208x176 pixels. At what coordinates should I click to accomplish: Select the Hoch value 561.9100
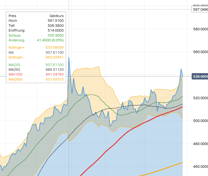click(56, 21)
